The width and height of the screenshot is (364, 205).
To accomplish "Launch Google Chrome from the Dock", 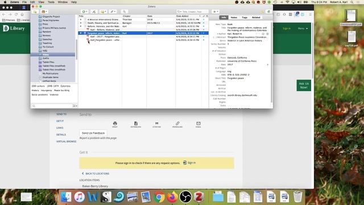I will click(x=159, y=197).
